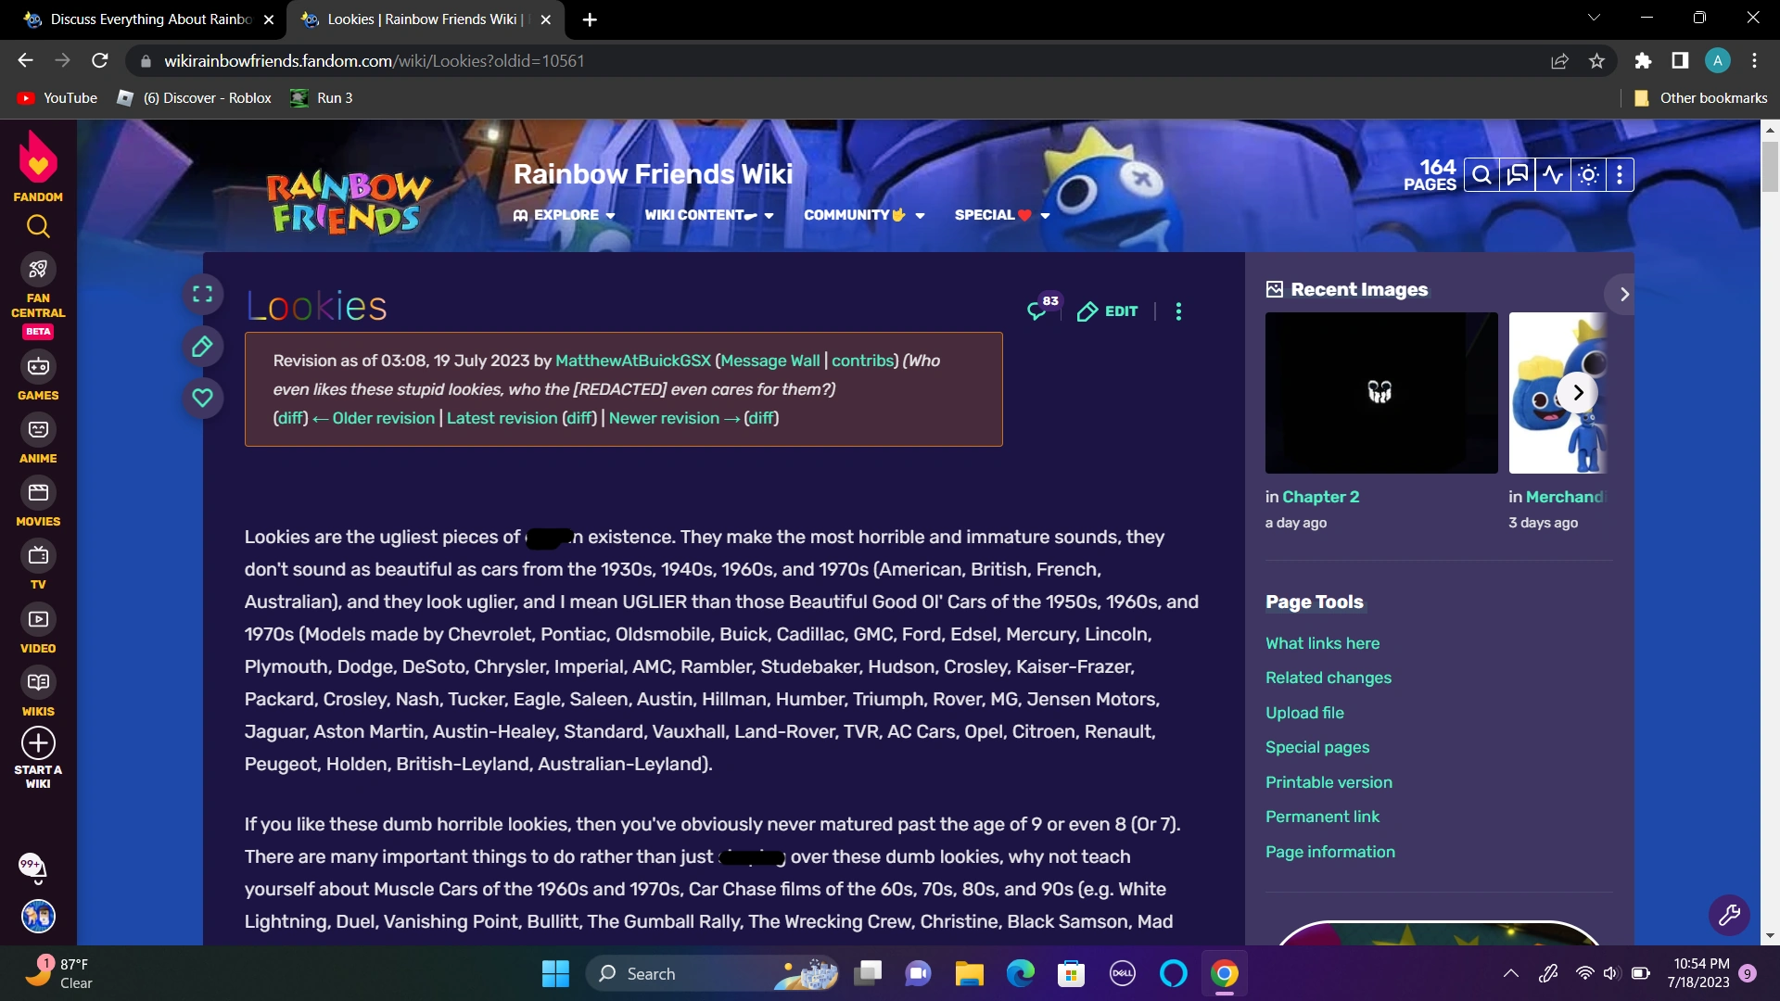The width and height of the screenshot is (1780, 1001).
Task: Open the Edge browser from the taskbar
Action: [x=1020, y=973]
